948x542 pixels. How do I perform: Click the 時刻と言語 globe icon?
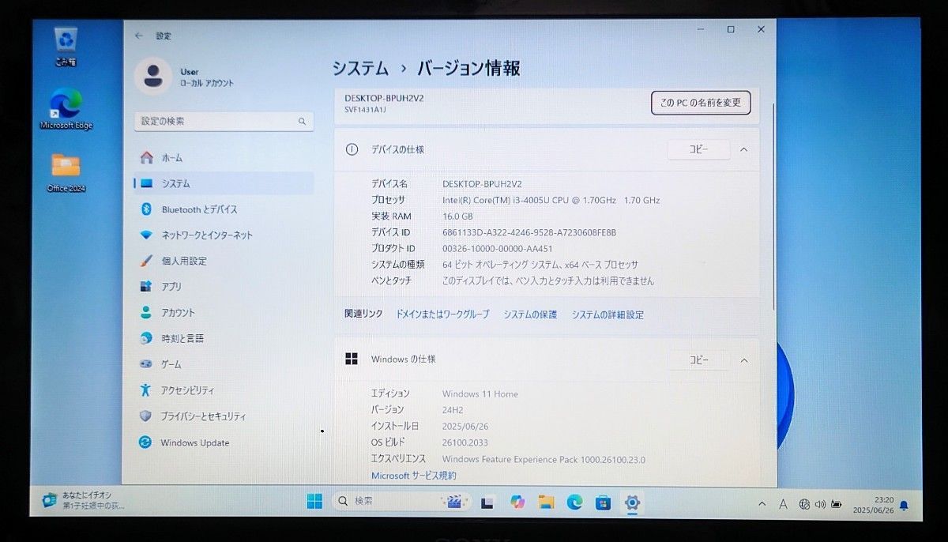145,338
